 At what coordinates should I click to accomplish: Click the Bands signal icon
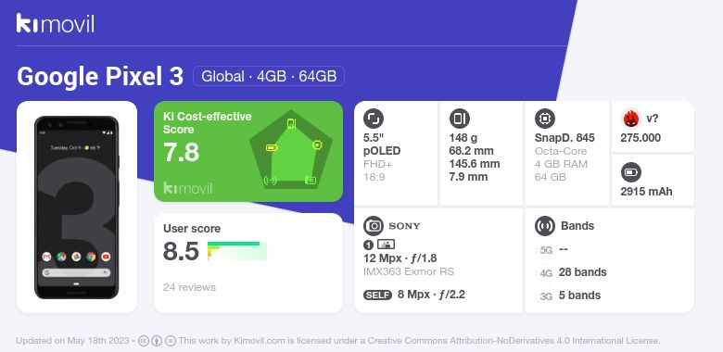tap(544, 226)
